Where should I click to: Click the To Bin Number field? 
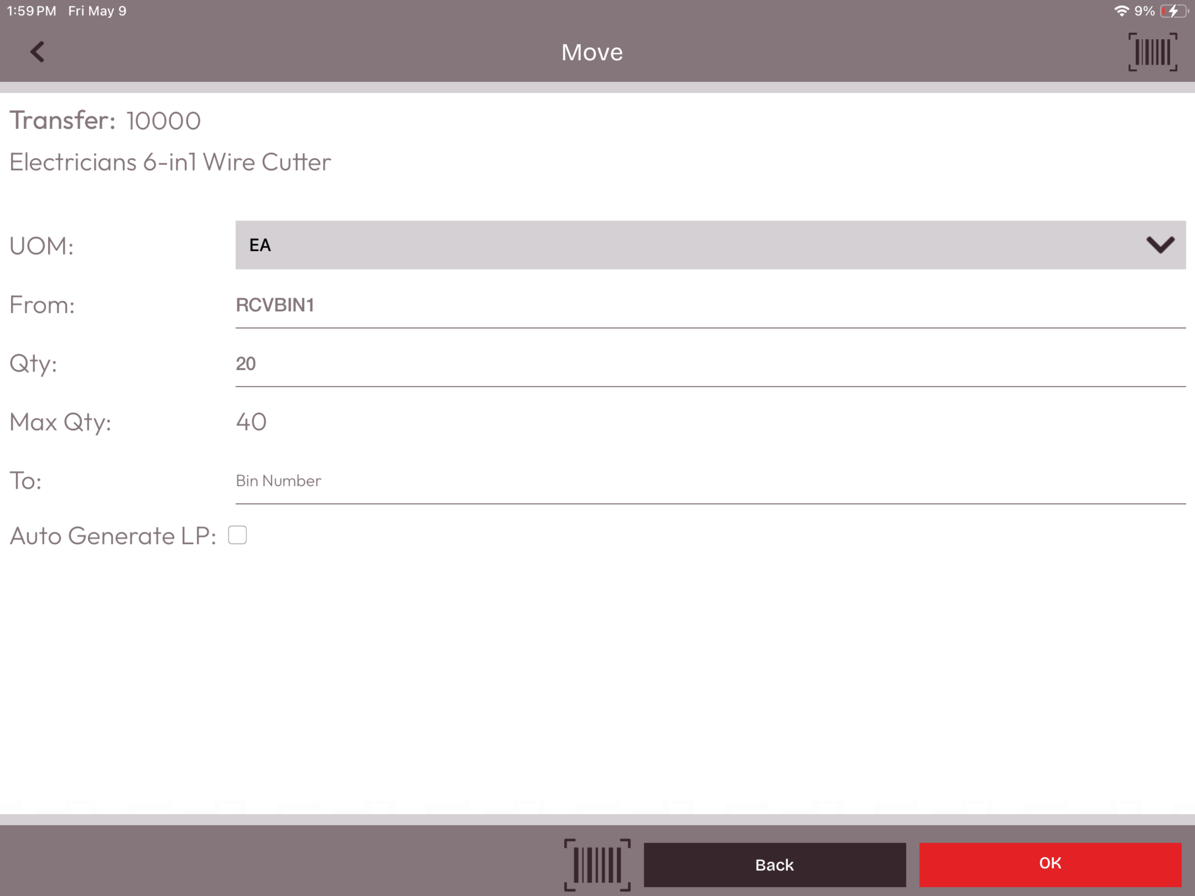pos(710,481)
